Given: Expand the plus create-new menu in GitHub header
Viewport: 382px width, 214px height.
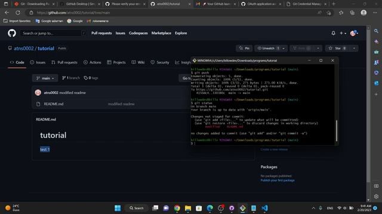Looking at the screenshot, I should pos(343,33).
